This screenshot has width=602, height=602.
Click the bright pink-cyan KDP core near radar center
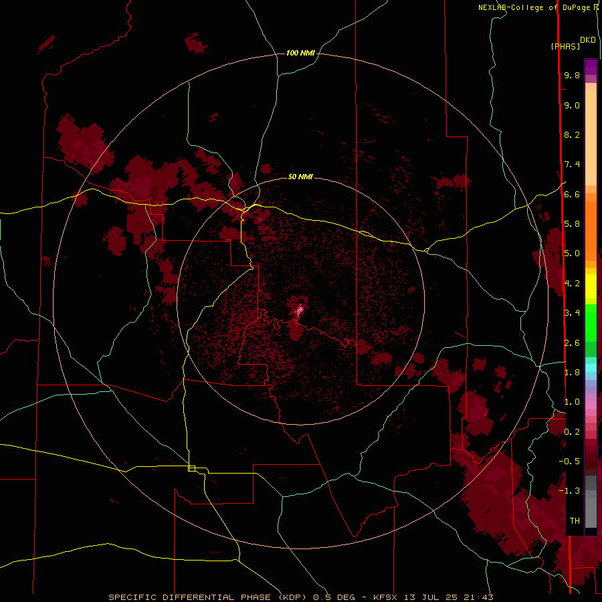click(300, 310)
